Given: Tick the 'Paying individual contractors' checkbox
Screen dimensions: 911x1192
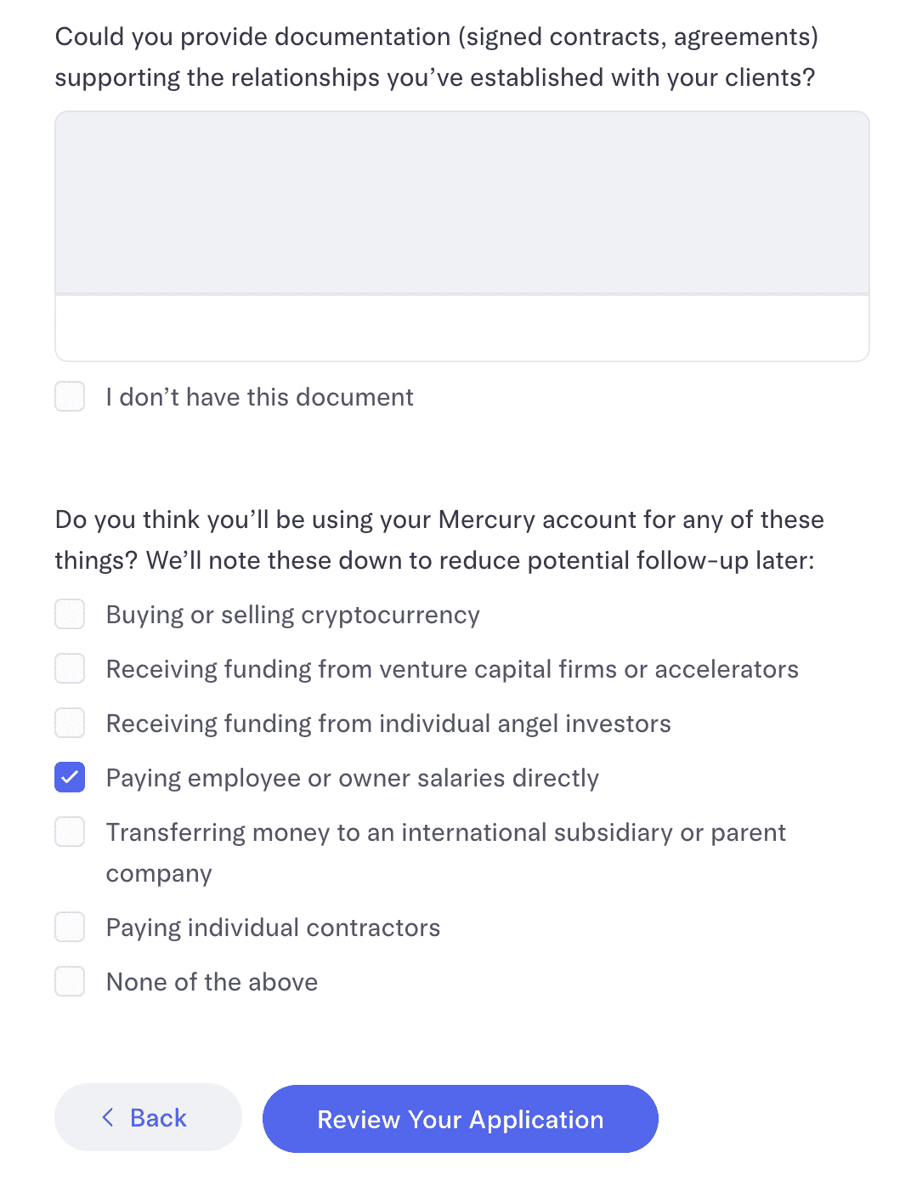Looking at the screenshot, I should click(x=70, y=927).
